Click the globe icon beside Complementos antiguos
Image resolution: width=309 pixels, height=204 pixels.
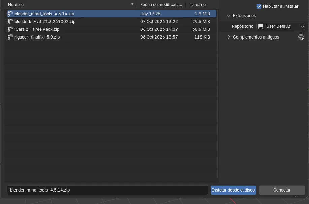301,37
